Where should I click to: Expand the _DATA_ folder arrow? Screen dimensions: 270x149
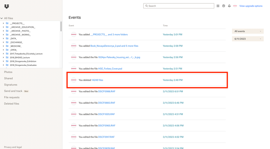coord(3,39)
